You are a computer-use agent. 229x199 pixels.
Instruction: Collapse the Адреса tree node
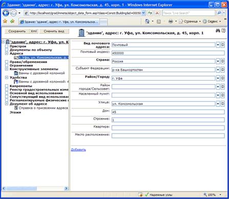[x=7, y=53]
